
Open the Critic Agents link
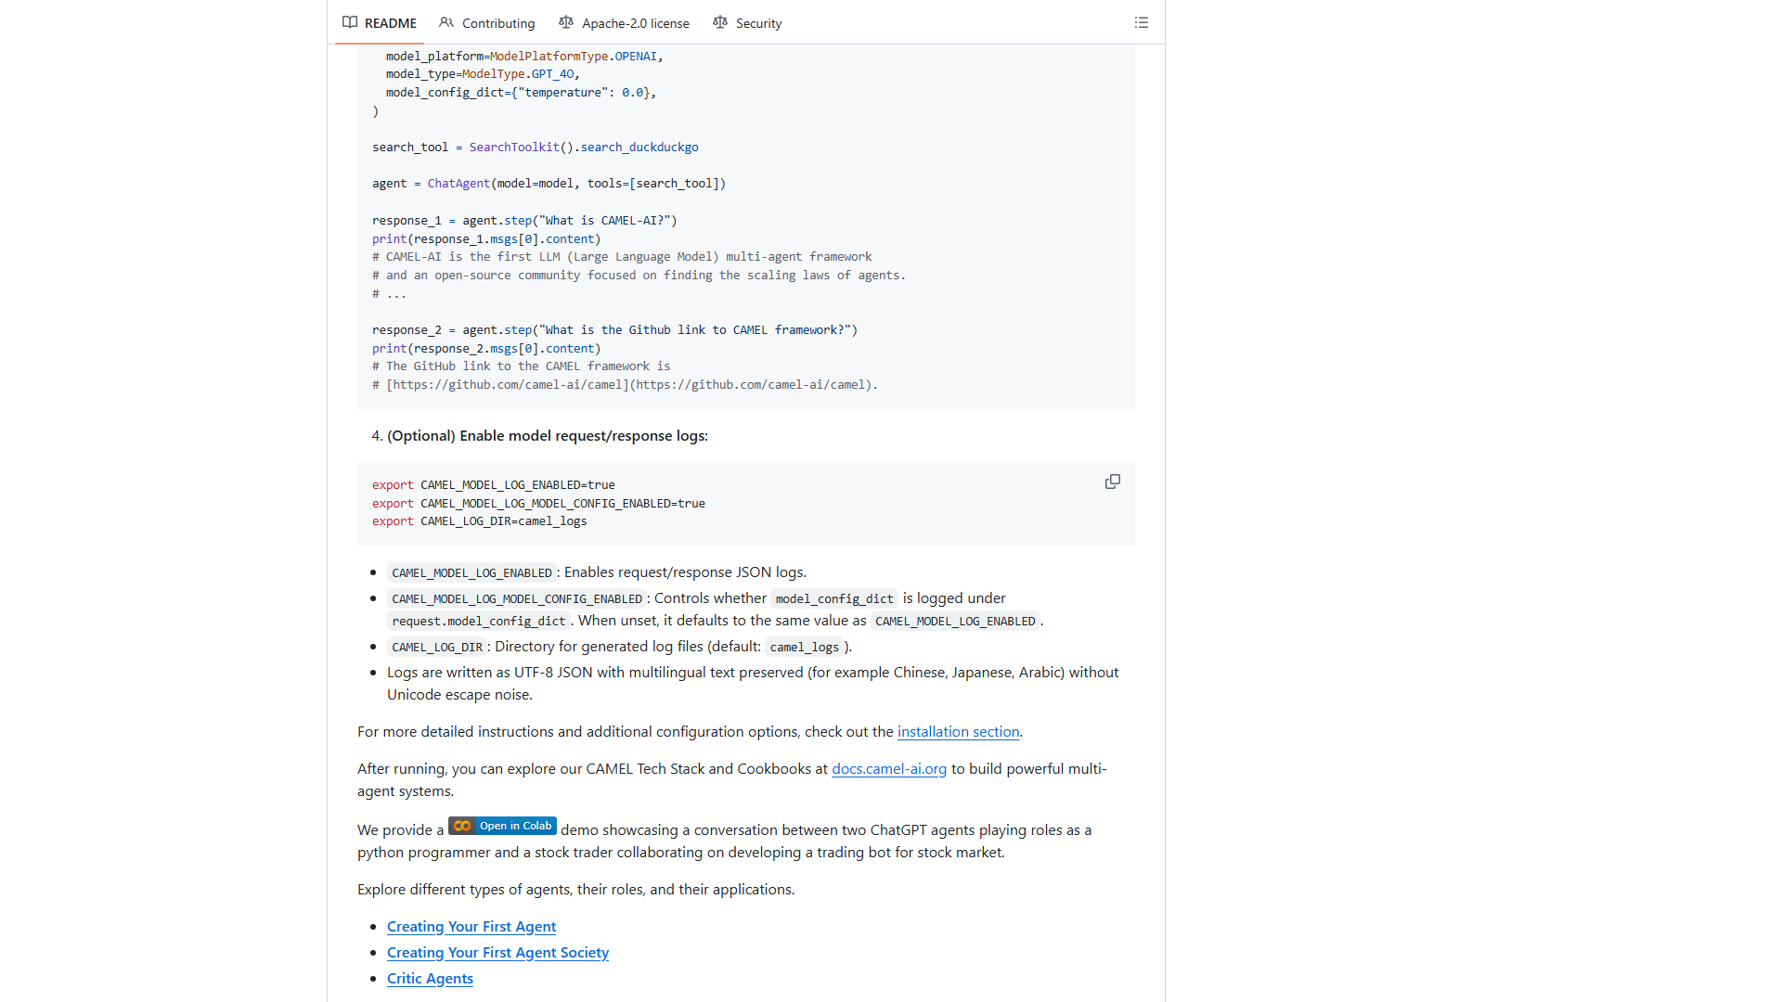point(430,979)
